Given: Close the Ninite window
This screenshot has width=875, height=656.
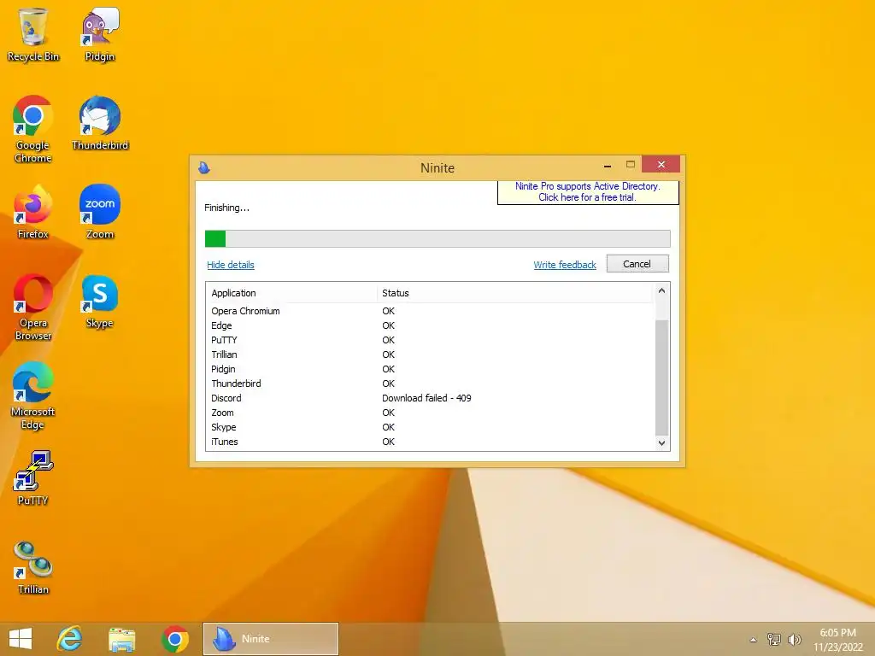Looking at the screenshot, I should 661,164.
